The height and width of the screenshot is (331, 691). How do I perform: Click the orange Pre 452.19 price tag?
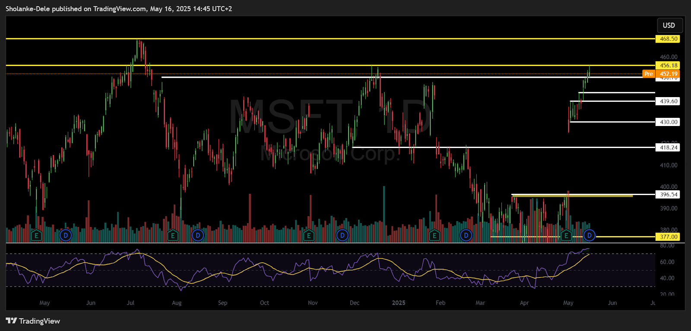[x=661, y=74]
